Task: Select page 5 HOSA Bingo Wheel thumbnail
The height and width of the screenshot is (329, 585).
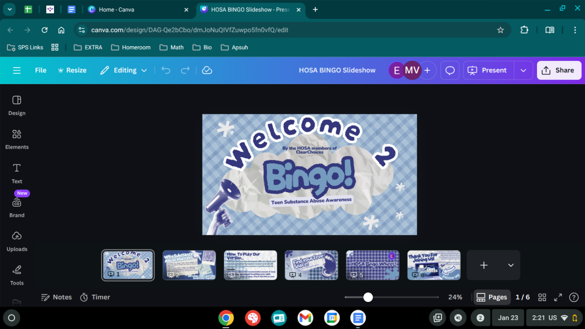Action: [372, 265]
